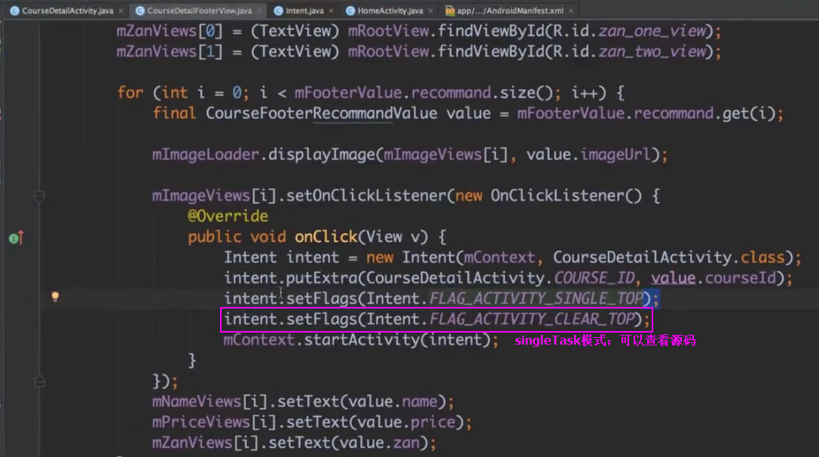Click the class icon on HomeActivity.java tab
The image size is (819, 457).
pos(350,11)
